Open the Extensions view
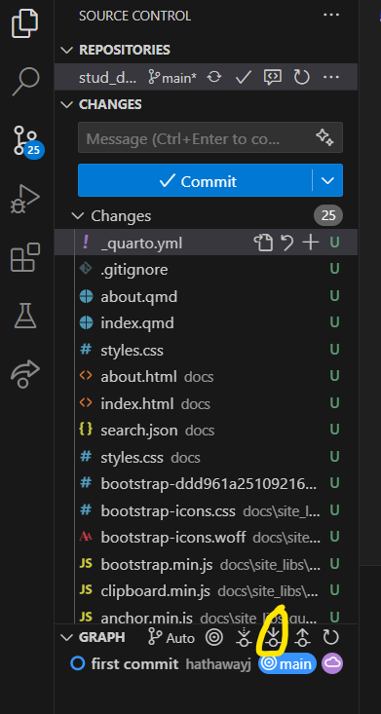The height and width of the screenshot is (714, 381). (25, 257)
